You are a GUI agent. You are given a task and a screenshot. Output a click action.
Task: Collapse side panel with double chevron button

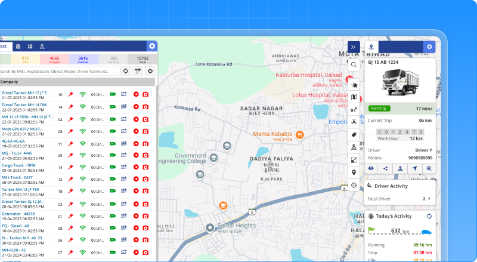pos(354,47)
